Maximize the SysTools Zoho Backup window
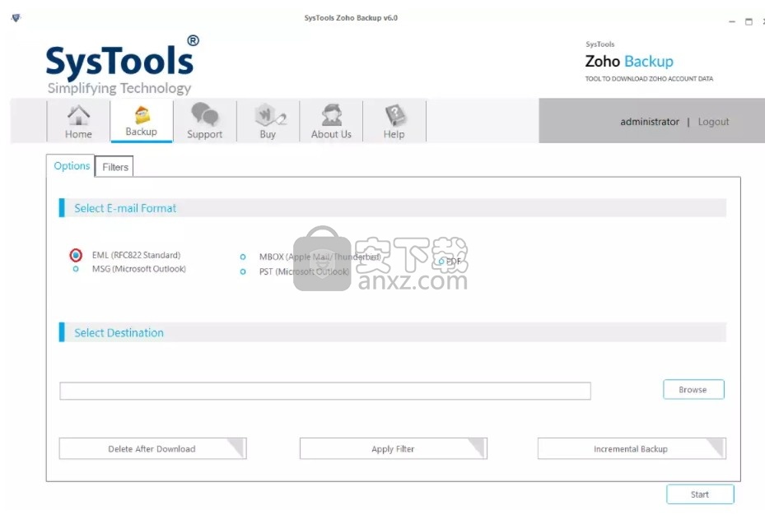765x519 pixels. [x=749, y=21]
